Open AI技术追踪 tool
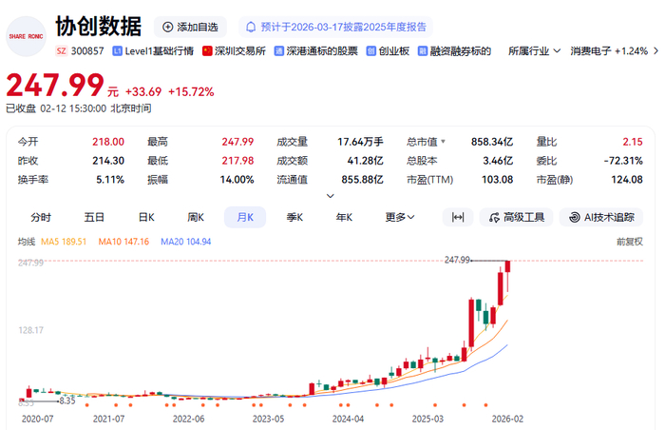The image size is (665, 430). tap(601, 218)
